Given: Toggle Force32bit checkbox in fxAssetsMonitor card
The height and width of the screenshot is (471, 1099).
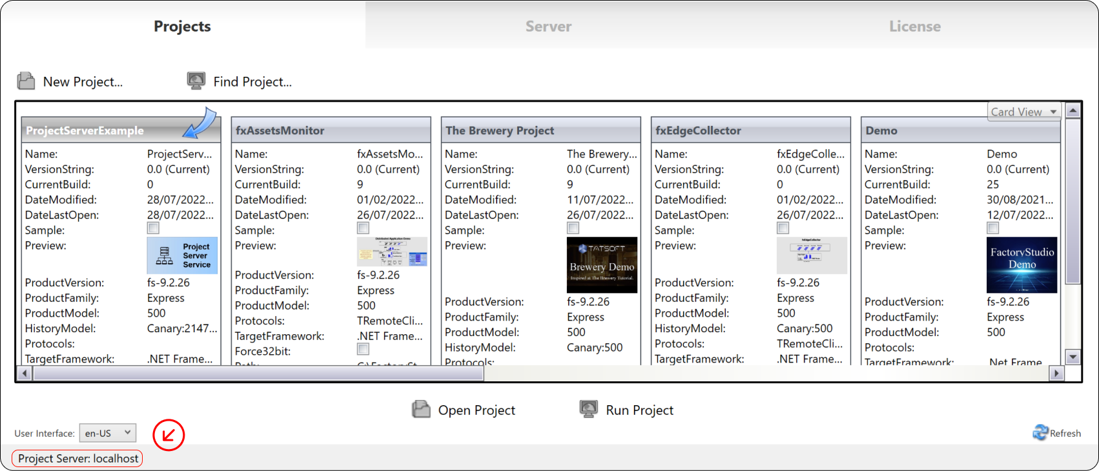Looking at the screenshot, I should point(364,349).
